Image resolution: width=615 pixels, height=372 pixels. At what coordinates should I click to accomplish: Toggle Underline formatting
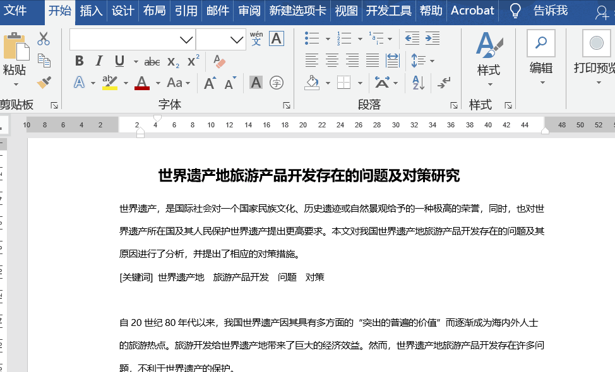point(119,61)
